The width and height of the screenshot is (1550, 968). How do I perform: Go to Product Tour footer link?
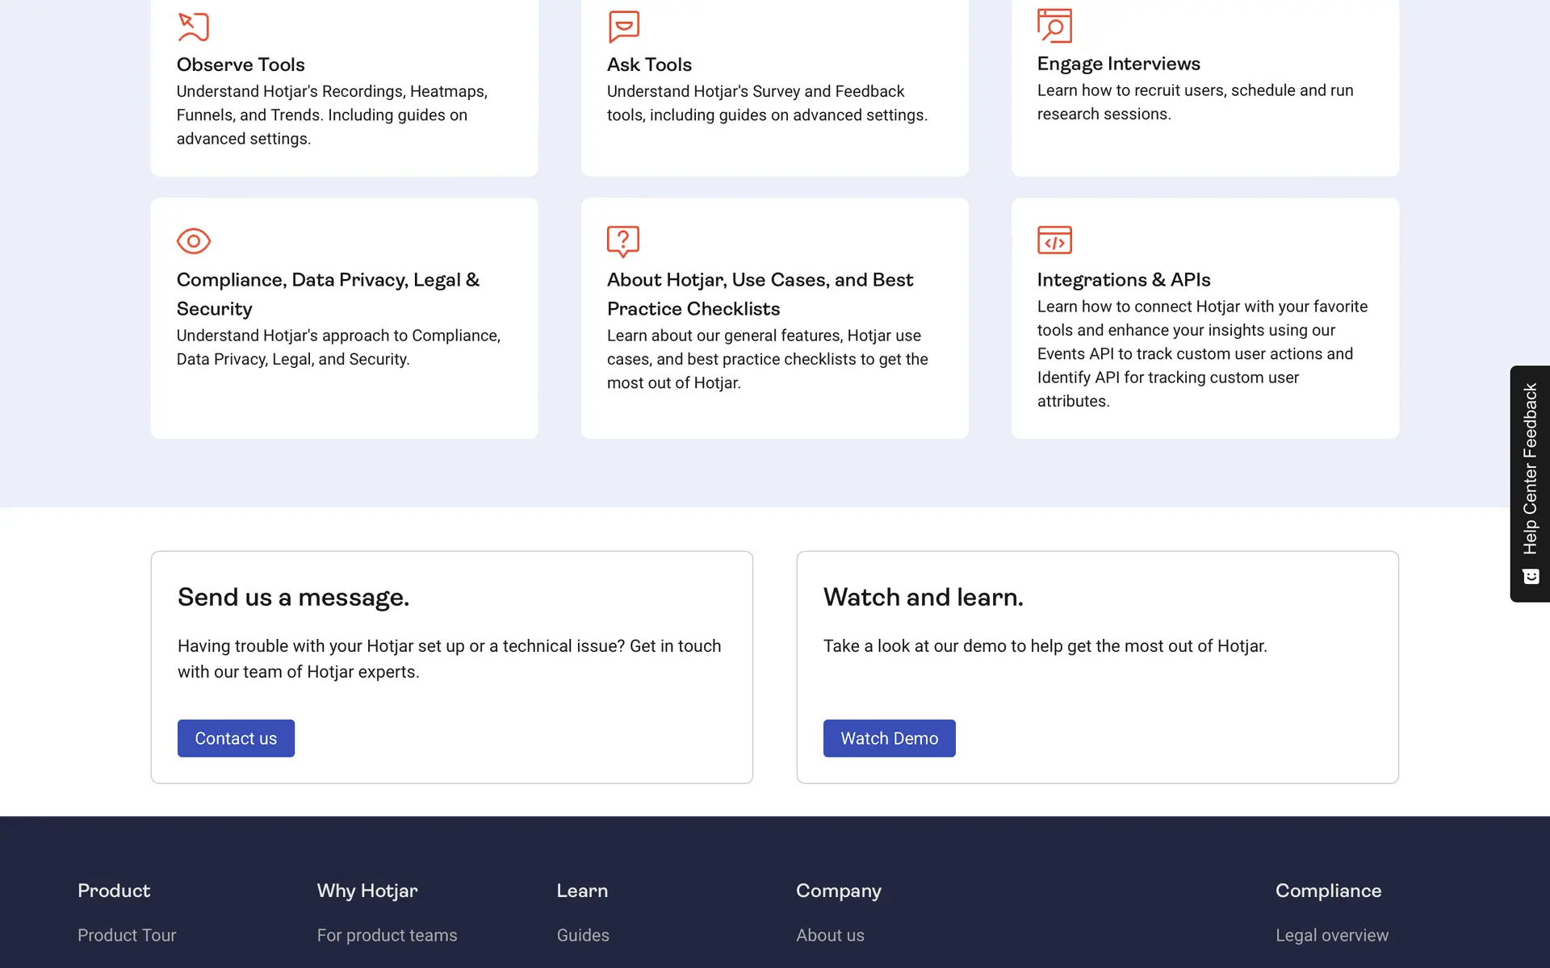tap(127, 935)
